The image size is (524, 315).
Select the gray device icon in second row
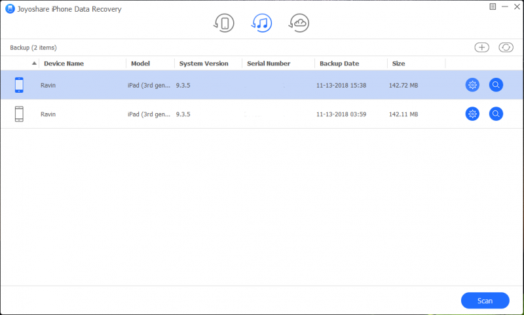pos(19,114)
